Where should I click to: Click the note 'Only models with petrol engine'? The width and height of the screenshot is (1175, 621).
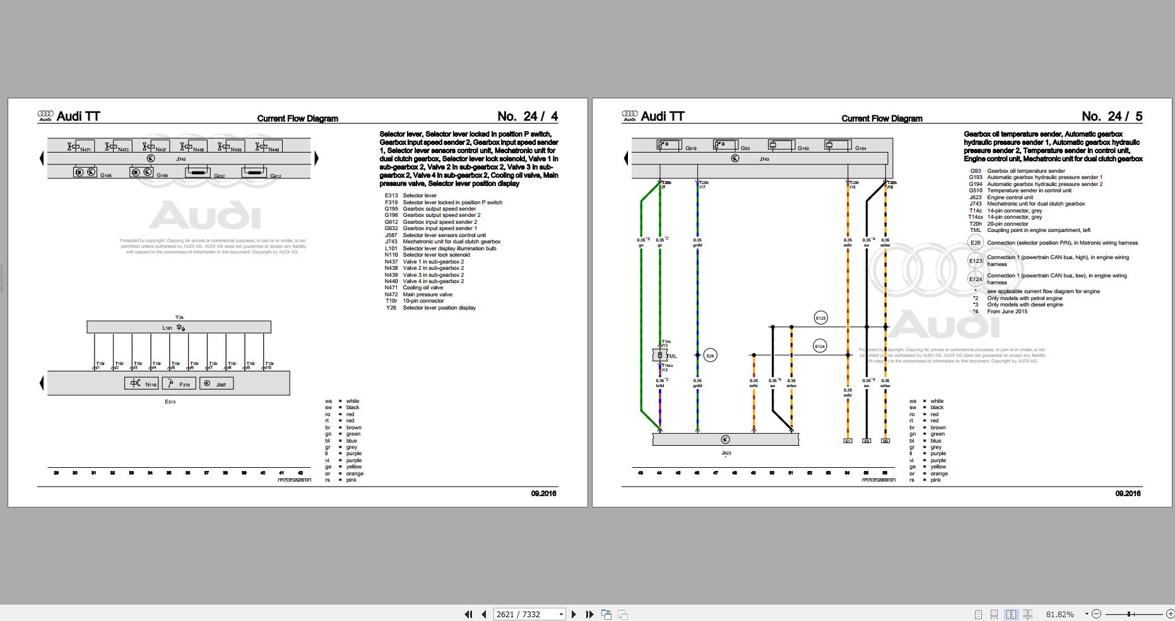pyautogui.click(x=1025, y=298)
